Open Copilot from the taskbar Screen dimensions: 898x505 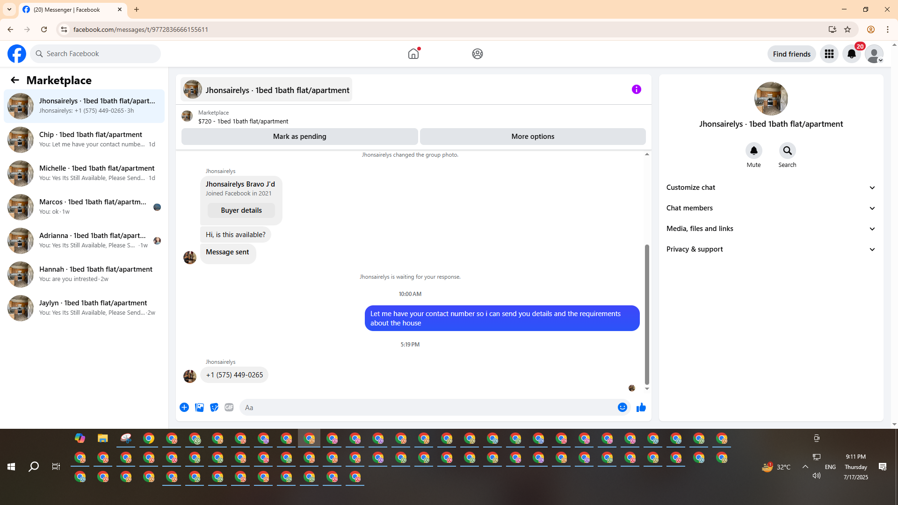(x=80, y=439)
